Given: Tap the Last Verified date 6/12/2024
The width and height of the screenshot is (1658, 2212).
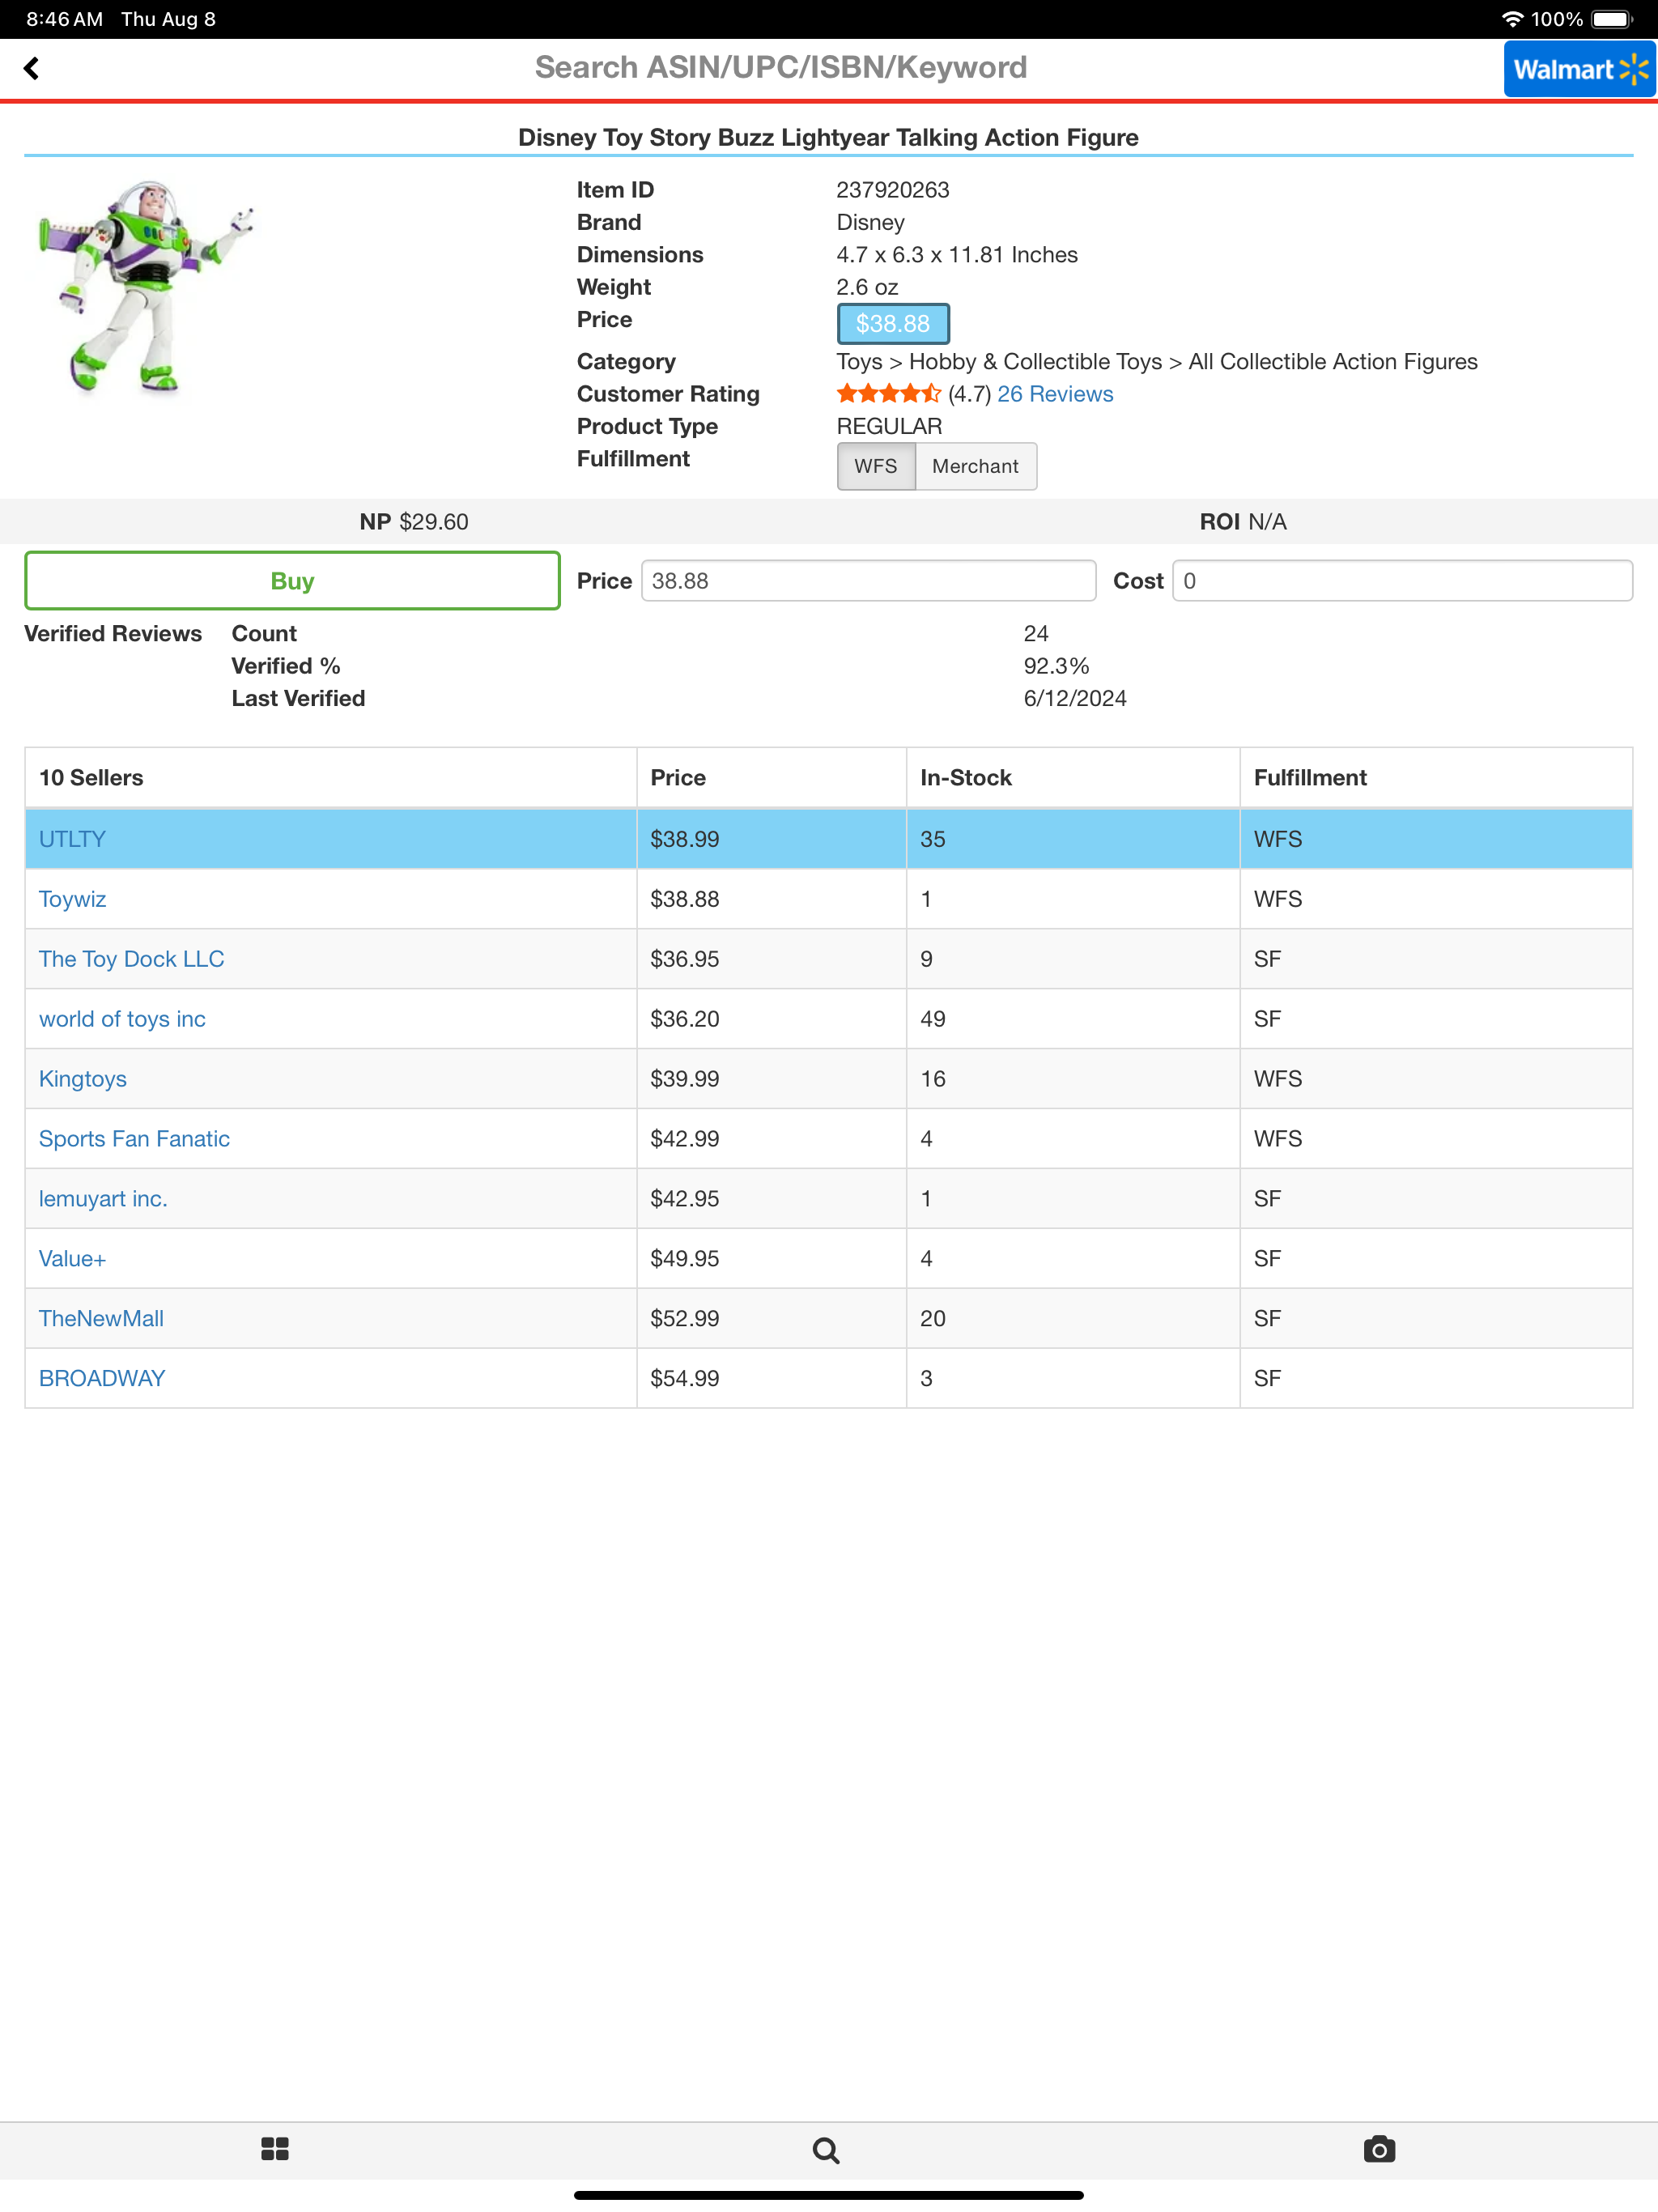Looking at the screenshot, I should click(1075, 699).
